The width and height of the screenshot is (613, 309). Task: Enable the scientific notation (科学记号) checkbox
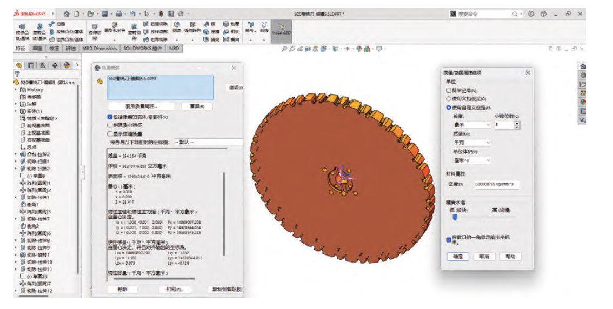(448, 91)
